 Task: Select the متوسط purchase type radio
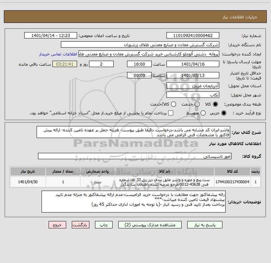pyautogui.click(x=203, y=113)
